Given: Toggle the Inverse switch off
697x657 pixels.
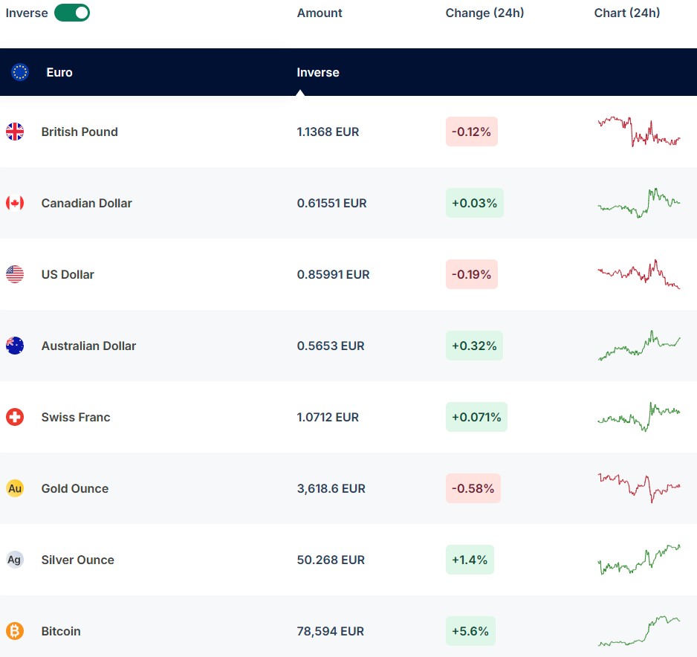Looking at the screenshot, I should [x=72, y=13].
